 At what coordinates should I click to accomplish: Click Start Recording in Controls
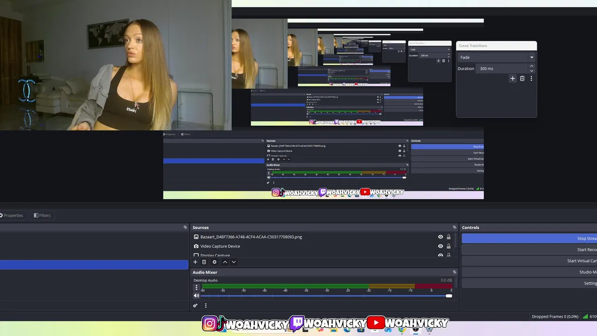[x=529, y=250]
